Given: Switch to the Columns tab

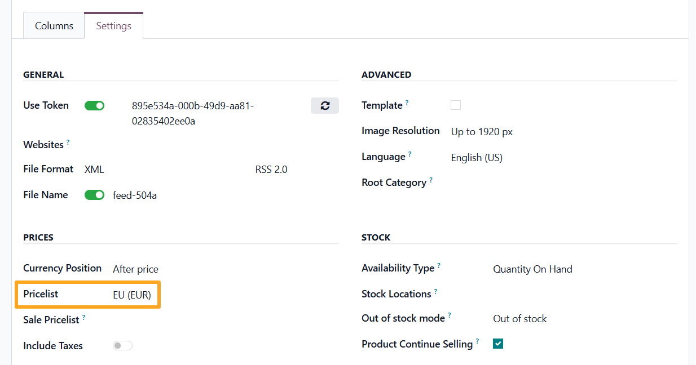Looking at the screenshot, I should 54,26.
